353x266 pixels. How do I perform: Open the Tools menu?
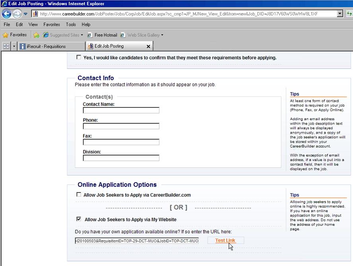tap(71, 24)
